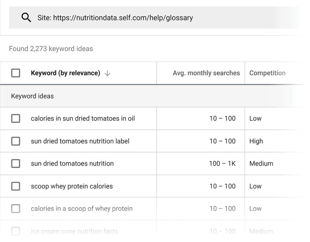The width and height of the screenshot is (310, 242).
Task: Open 'sun dried tomatoes nutrition label' keyword
Action: [x=80, y=141]
